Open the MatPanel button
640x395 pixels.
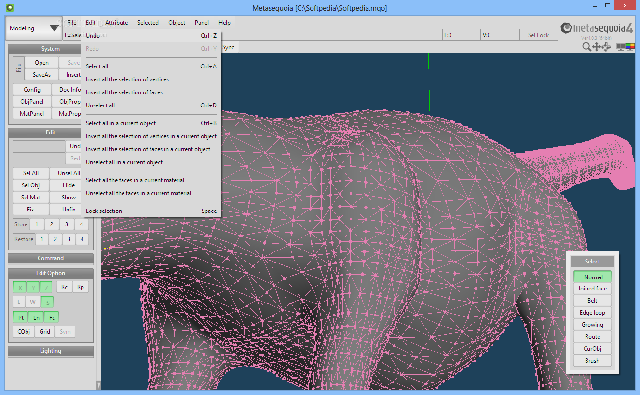pyautogui.click(x=32, y=114)
